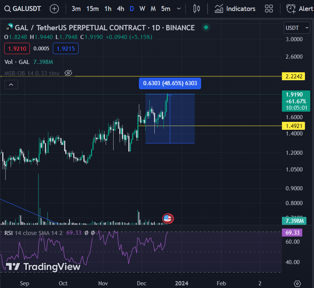The width and height of the screenshot is (314, 288).
Task: Switch to the 4h timeframe
Action: point(120,9)
